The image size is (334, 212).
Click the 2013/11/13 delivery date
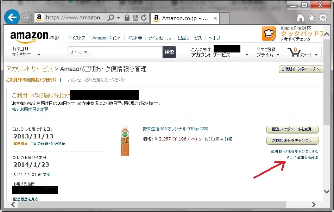[x=33, y=136]
